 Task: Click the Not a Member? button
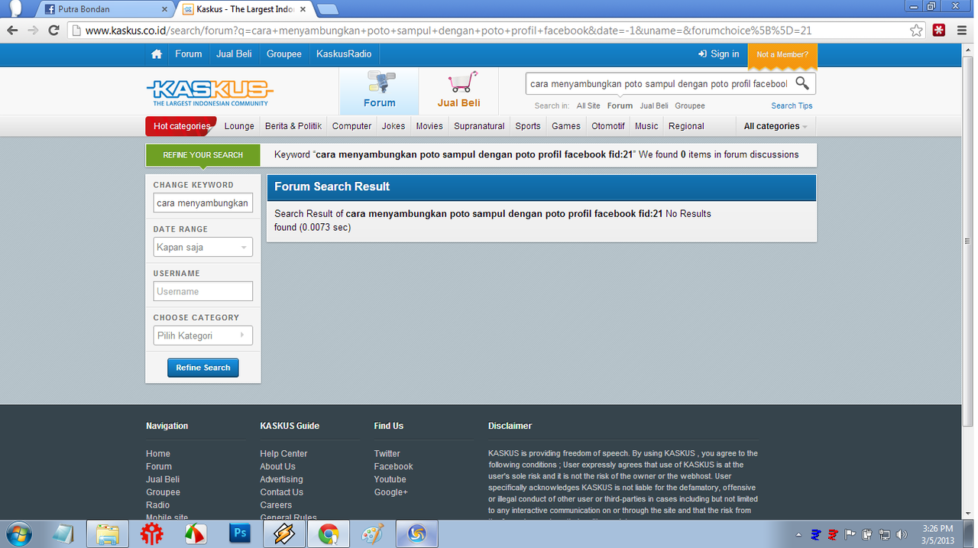pos(782,55)
